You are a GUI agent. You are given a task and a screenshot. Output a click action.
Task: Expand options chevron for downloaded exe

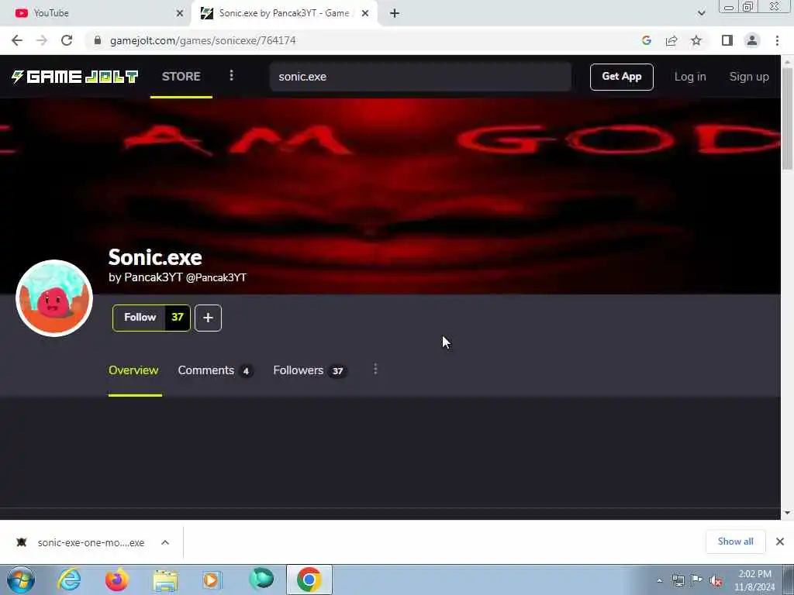point(165,542)
